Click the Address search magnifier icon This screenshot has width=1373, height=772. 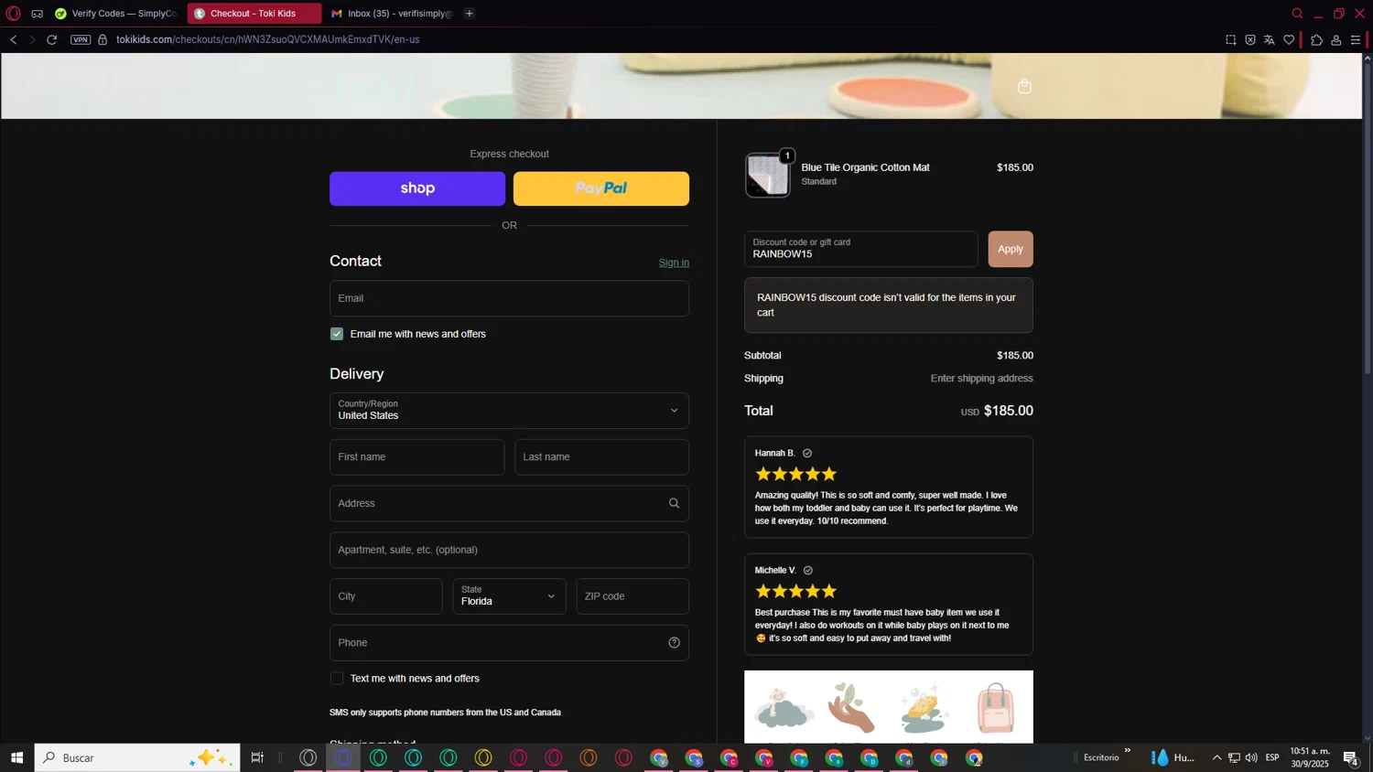pyautogui.click(x=674, y=503)
